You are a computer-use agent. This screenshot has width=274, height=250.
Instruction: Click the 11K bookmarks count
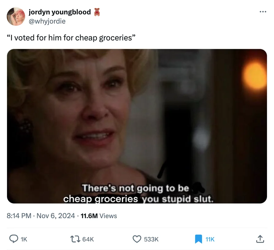click(x=210, y=239)
